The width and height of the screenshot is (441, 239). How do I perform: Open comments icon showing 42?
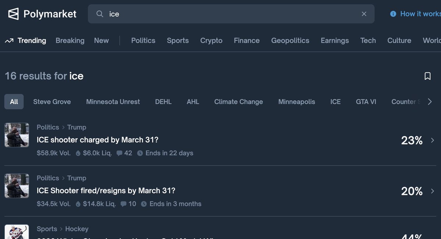point(119,153)
